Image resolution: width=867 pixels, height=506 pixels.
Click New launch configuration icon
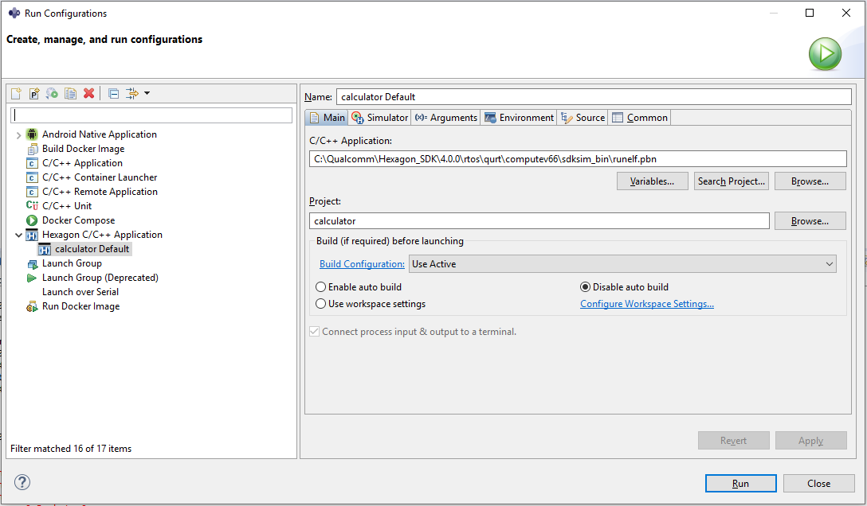point(16,93)
